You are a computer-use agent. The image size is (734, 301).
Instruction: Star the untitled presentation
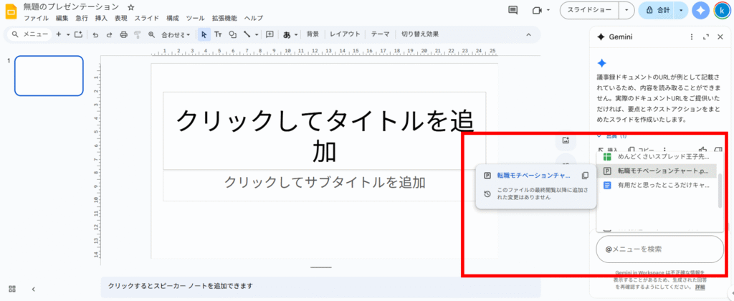tap(130, 6)
